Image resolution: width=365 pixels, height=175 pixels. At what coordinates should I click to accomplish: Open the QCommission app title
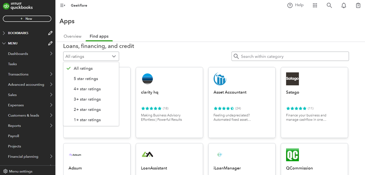[299, 168]
